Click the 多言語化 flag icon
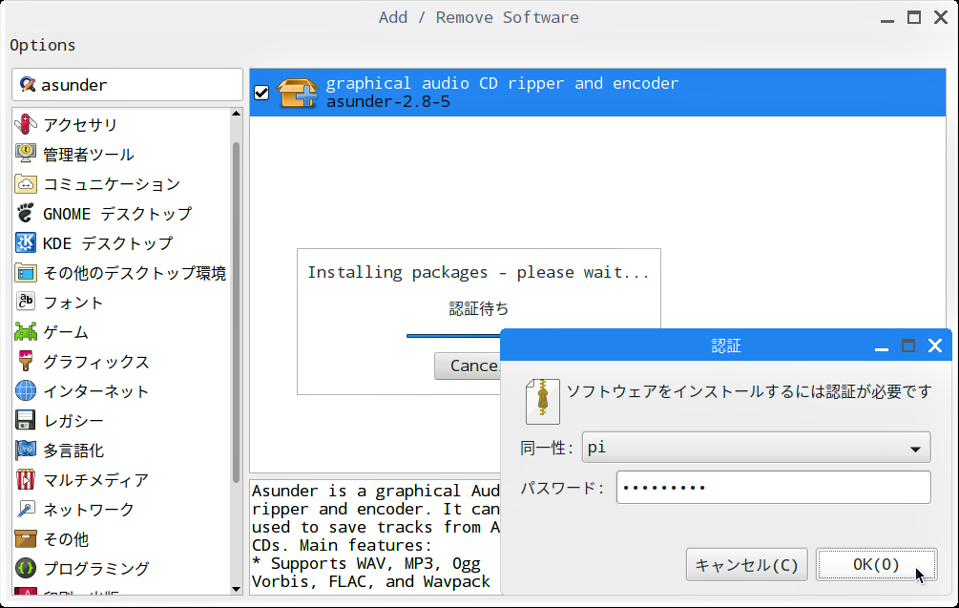959x608 pixels. 26,451
